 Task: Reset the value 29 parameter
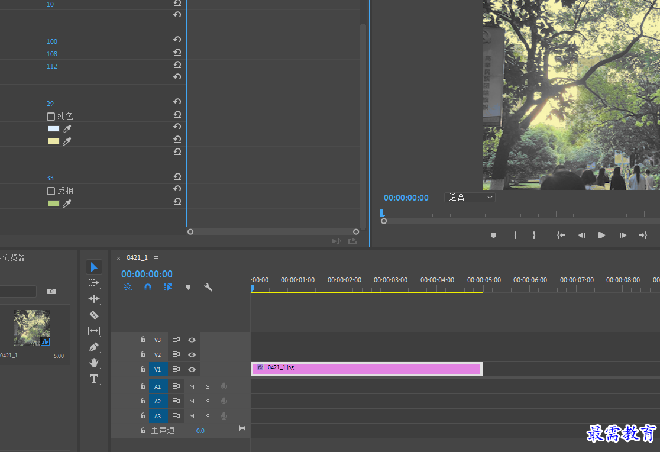(177, 102)
